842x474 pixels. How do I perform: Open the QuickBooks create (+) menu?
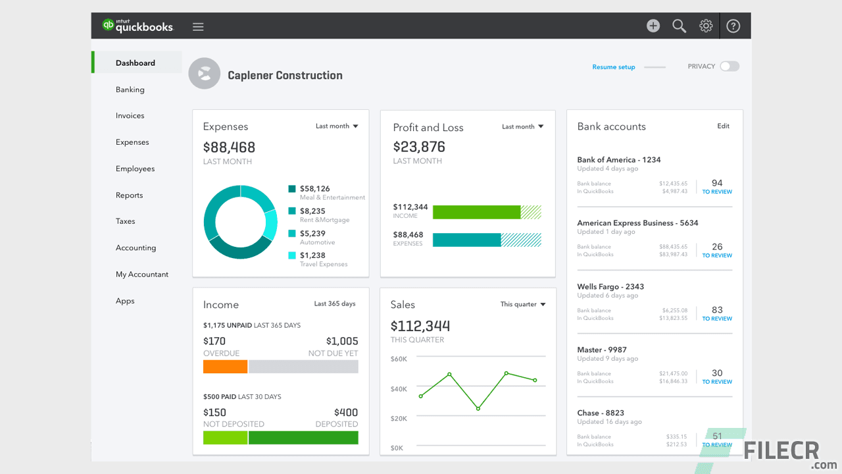click(x=653, y=25)
